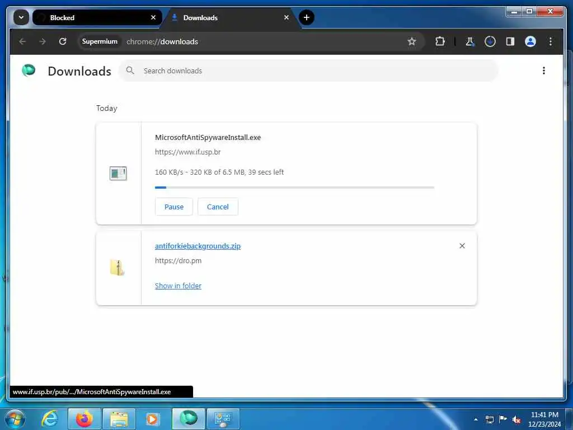Click the Supermium logo beside Downloads
This screenshot has width=573, height=430.
(x=29, y=70)
